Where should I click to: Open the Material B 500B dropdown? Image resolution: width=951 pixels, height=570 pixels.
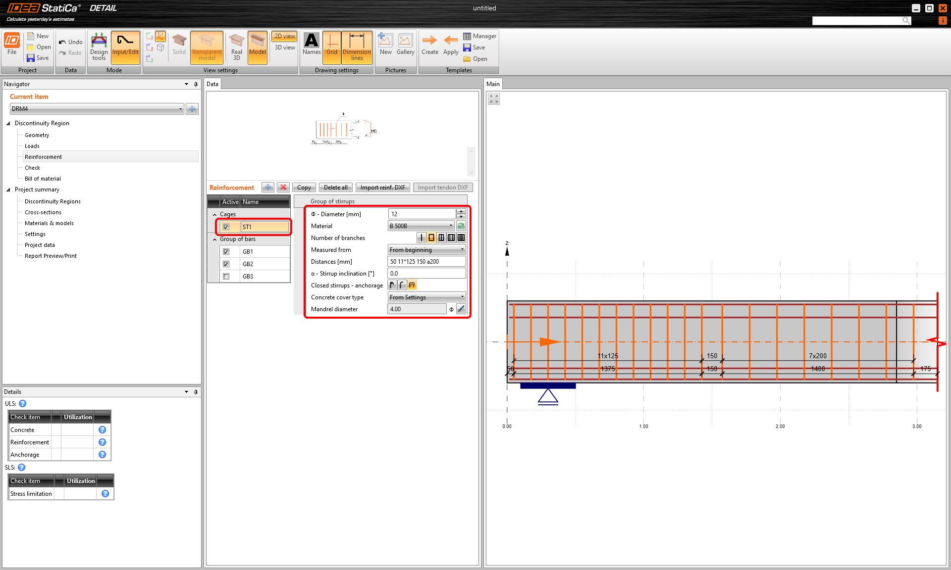(x=421, y=226)
